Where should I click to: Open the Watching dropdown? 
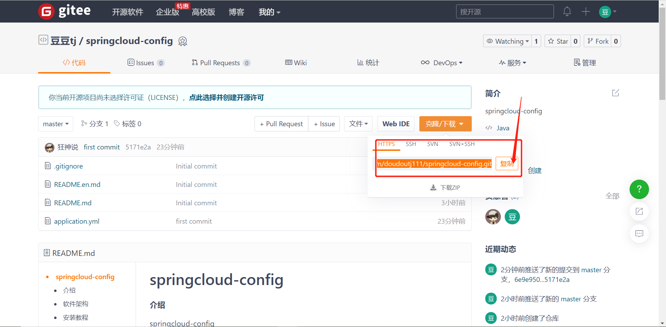[507, 41]
